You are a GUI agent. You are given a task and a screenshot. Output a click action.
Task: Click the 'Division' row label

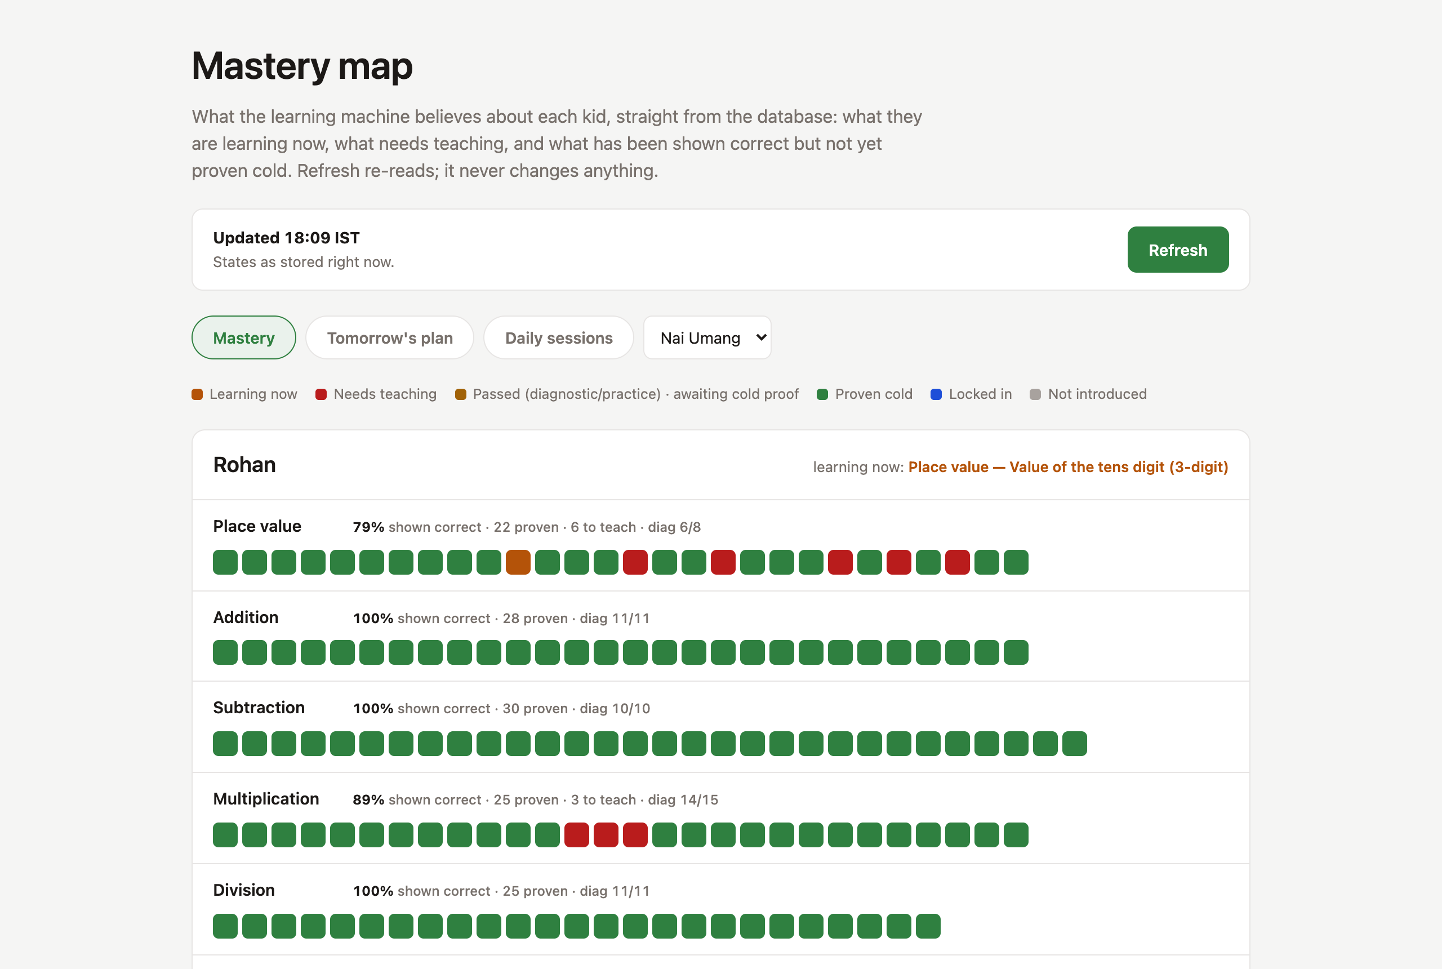(x=244, y=891)
